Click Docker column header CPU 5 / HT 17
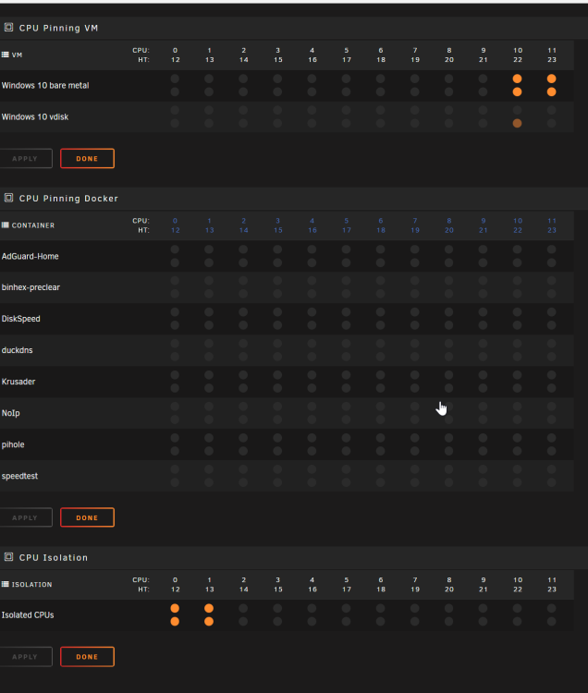Viewport: 588px width, 693px height. click(346, 225)
